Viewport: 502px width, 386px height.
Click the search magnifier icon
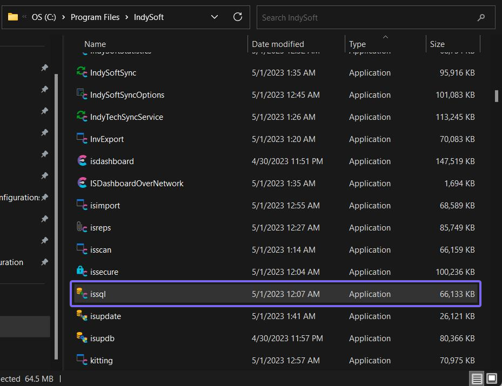coord(481,17)
